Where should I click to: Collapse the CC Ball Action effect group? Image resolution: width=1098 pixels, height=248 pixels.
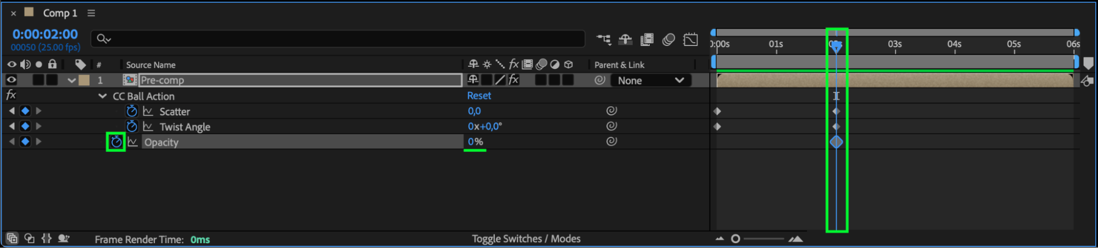point(102,96)
